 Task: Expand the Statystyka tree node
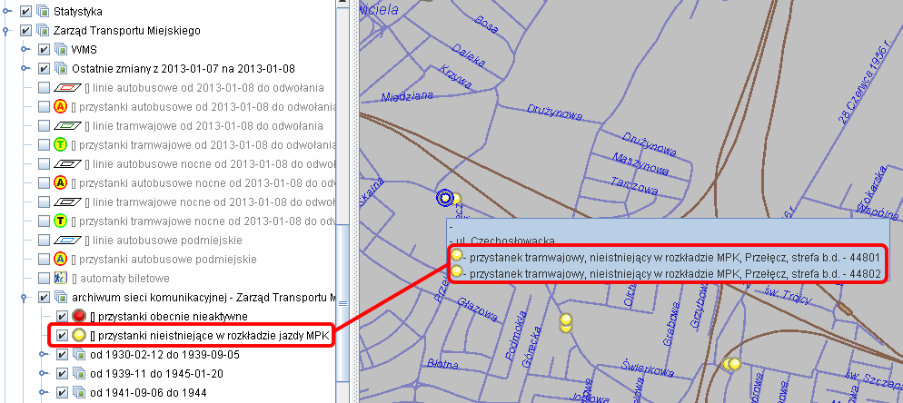tap(6, 12)
